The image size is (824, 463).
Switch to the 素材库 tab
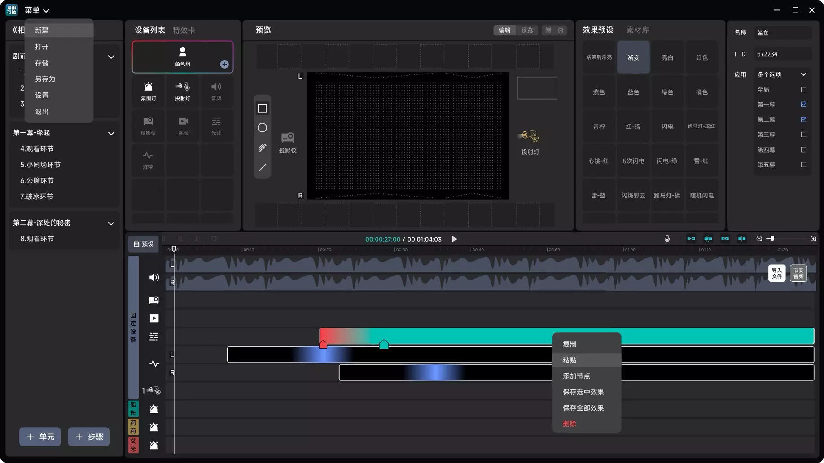(637, 30)
